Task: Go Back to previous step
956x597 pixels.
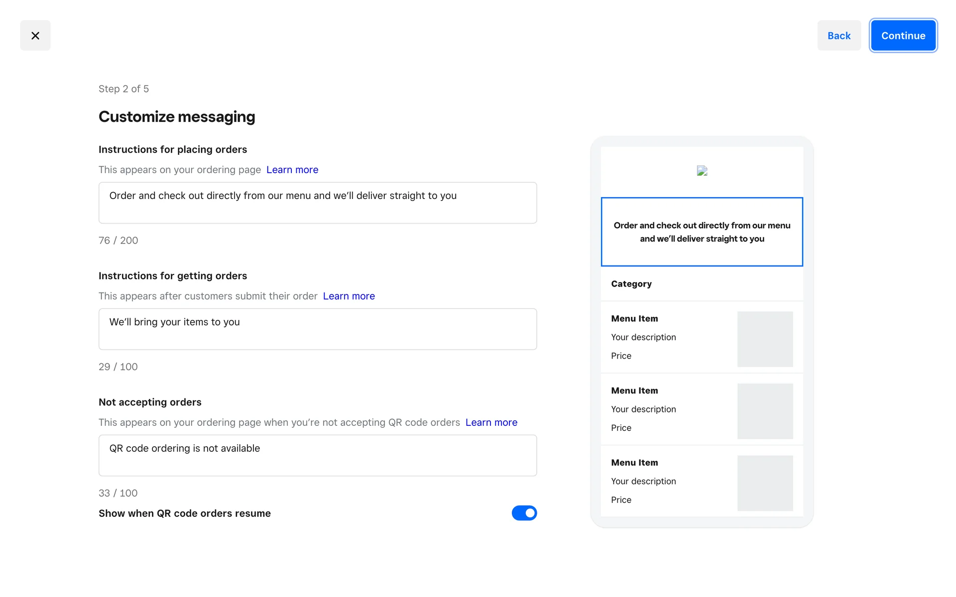Action: 838,35
